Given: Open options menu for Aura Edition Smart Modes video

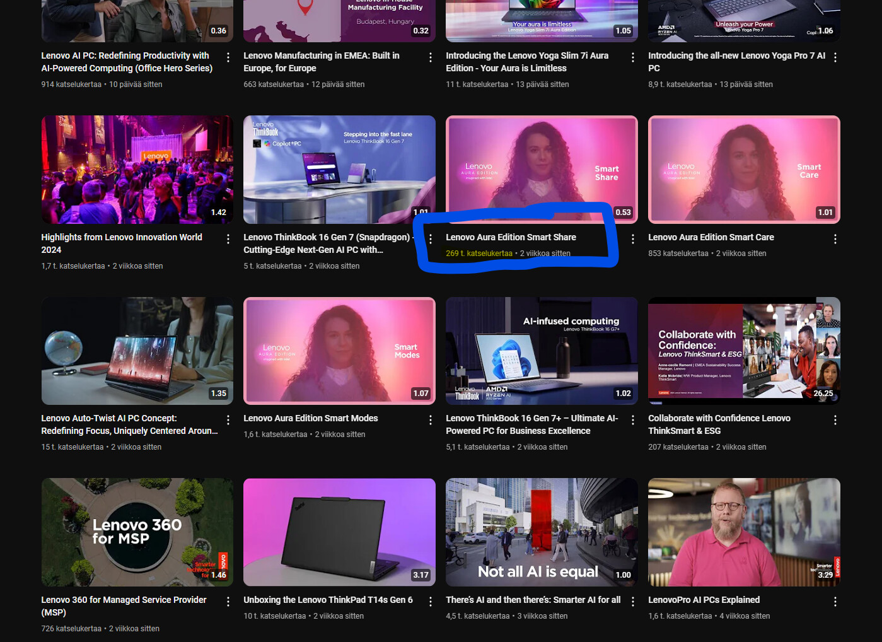Looking at the screenshot, I should pyautogui.click(x=431, y=420).
